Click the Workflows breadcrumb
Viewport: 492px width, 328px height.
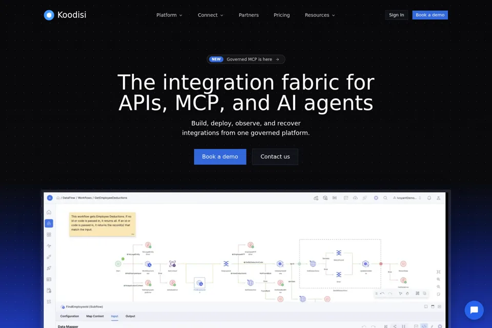click(x=85, y=198)
